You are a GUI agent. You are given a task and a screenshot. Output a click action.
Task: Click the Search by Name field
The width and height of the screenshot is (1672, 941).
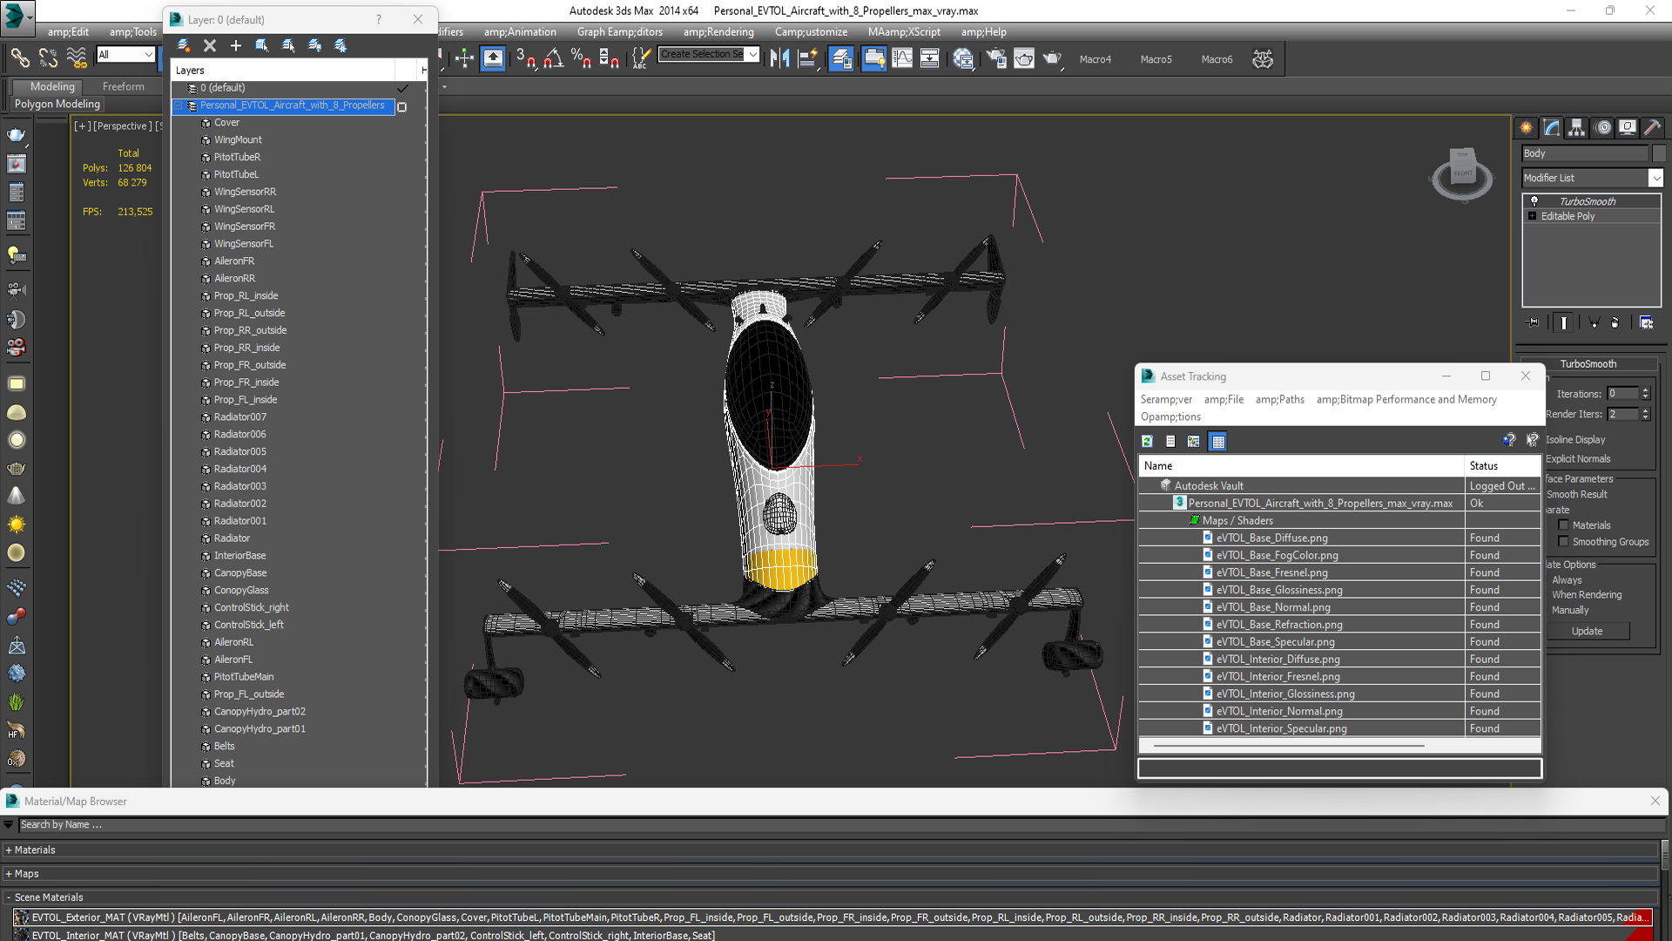pos(840,824)
